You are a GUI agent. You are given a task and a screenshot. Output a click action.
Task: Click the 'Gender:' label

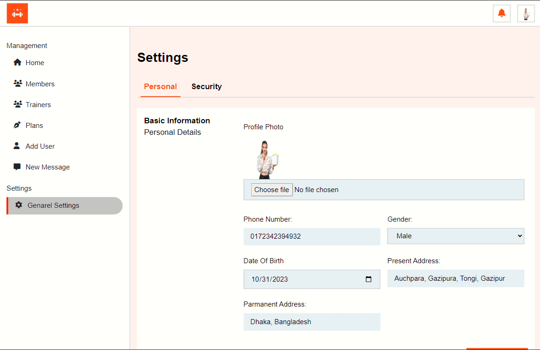tap(400, 219)
